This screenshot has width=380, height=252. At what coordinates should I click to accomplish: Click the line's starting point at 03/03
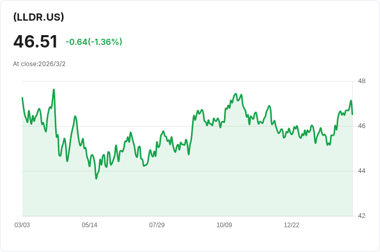pyautogui.click(x=22, y=98)
